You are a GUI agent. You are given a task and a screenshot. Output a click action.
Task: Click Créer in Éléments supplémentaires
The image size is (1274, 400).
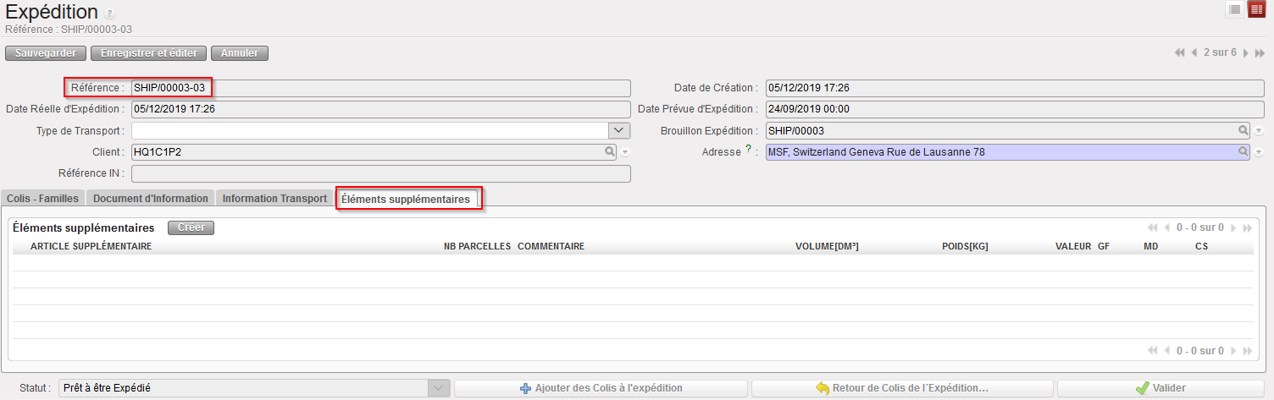[191, 227]
